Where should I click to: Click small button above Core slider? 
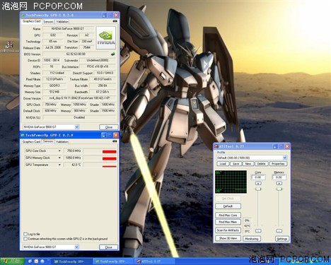tap(258, 183)
